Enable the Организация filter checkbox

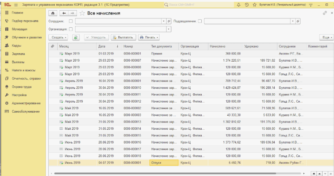(71, 29)
